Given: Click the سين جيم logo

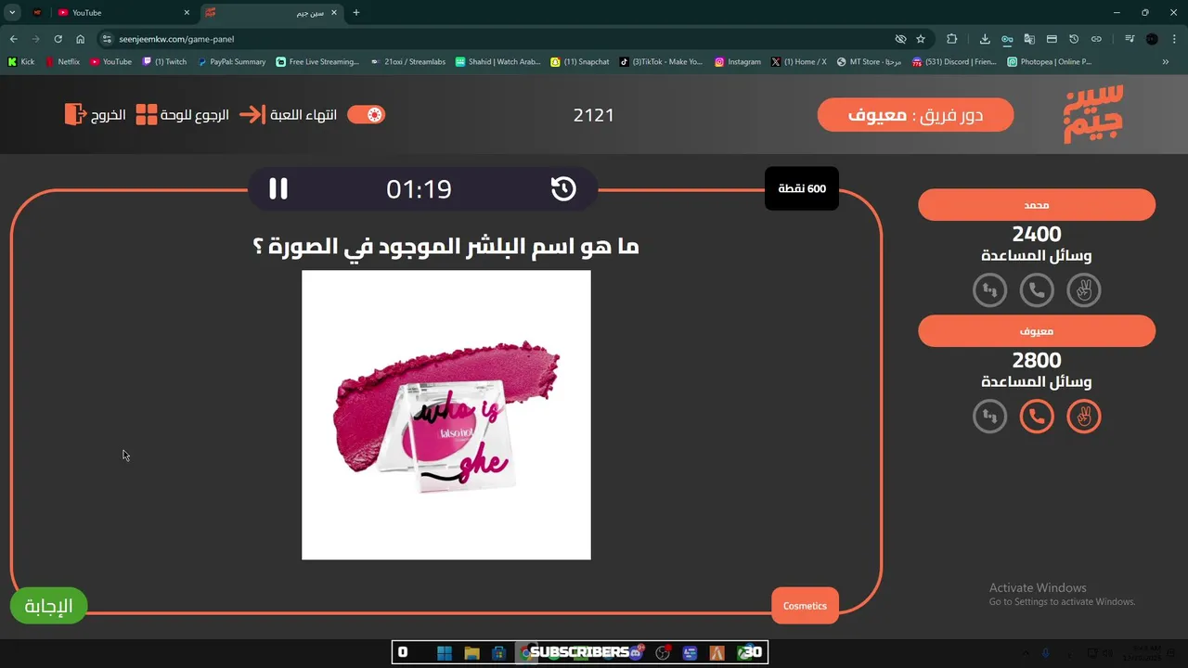Looking at the screenshot, I should click(1093, 114).
